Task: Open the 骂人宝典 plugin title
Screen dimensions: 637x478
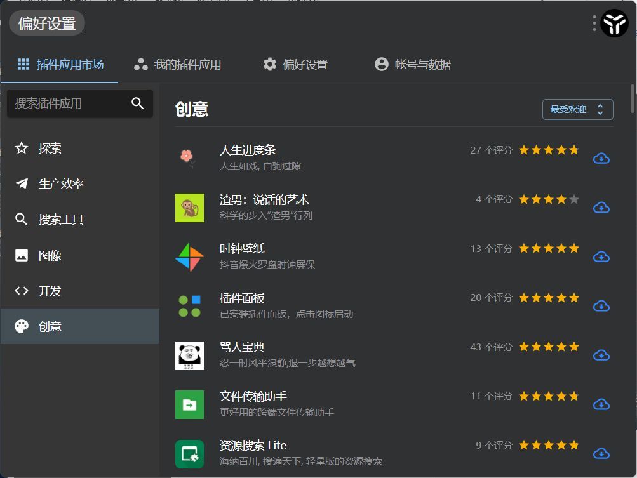Action: (242, 347)
